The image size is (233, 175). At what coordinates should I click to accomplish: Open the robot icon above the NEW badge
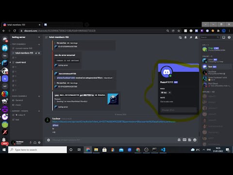tap(4, 140)
